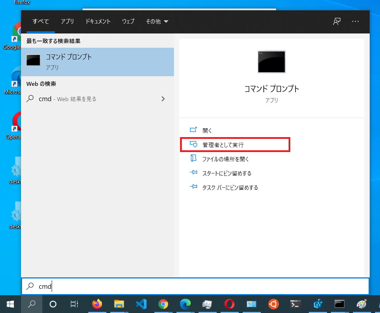This screenshot has height=313, width=380.
Task: Launch Opera from the taskbar
Action: pos(229,304)
